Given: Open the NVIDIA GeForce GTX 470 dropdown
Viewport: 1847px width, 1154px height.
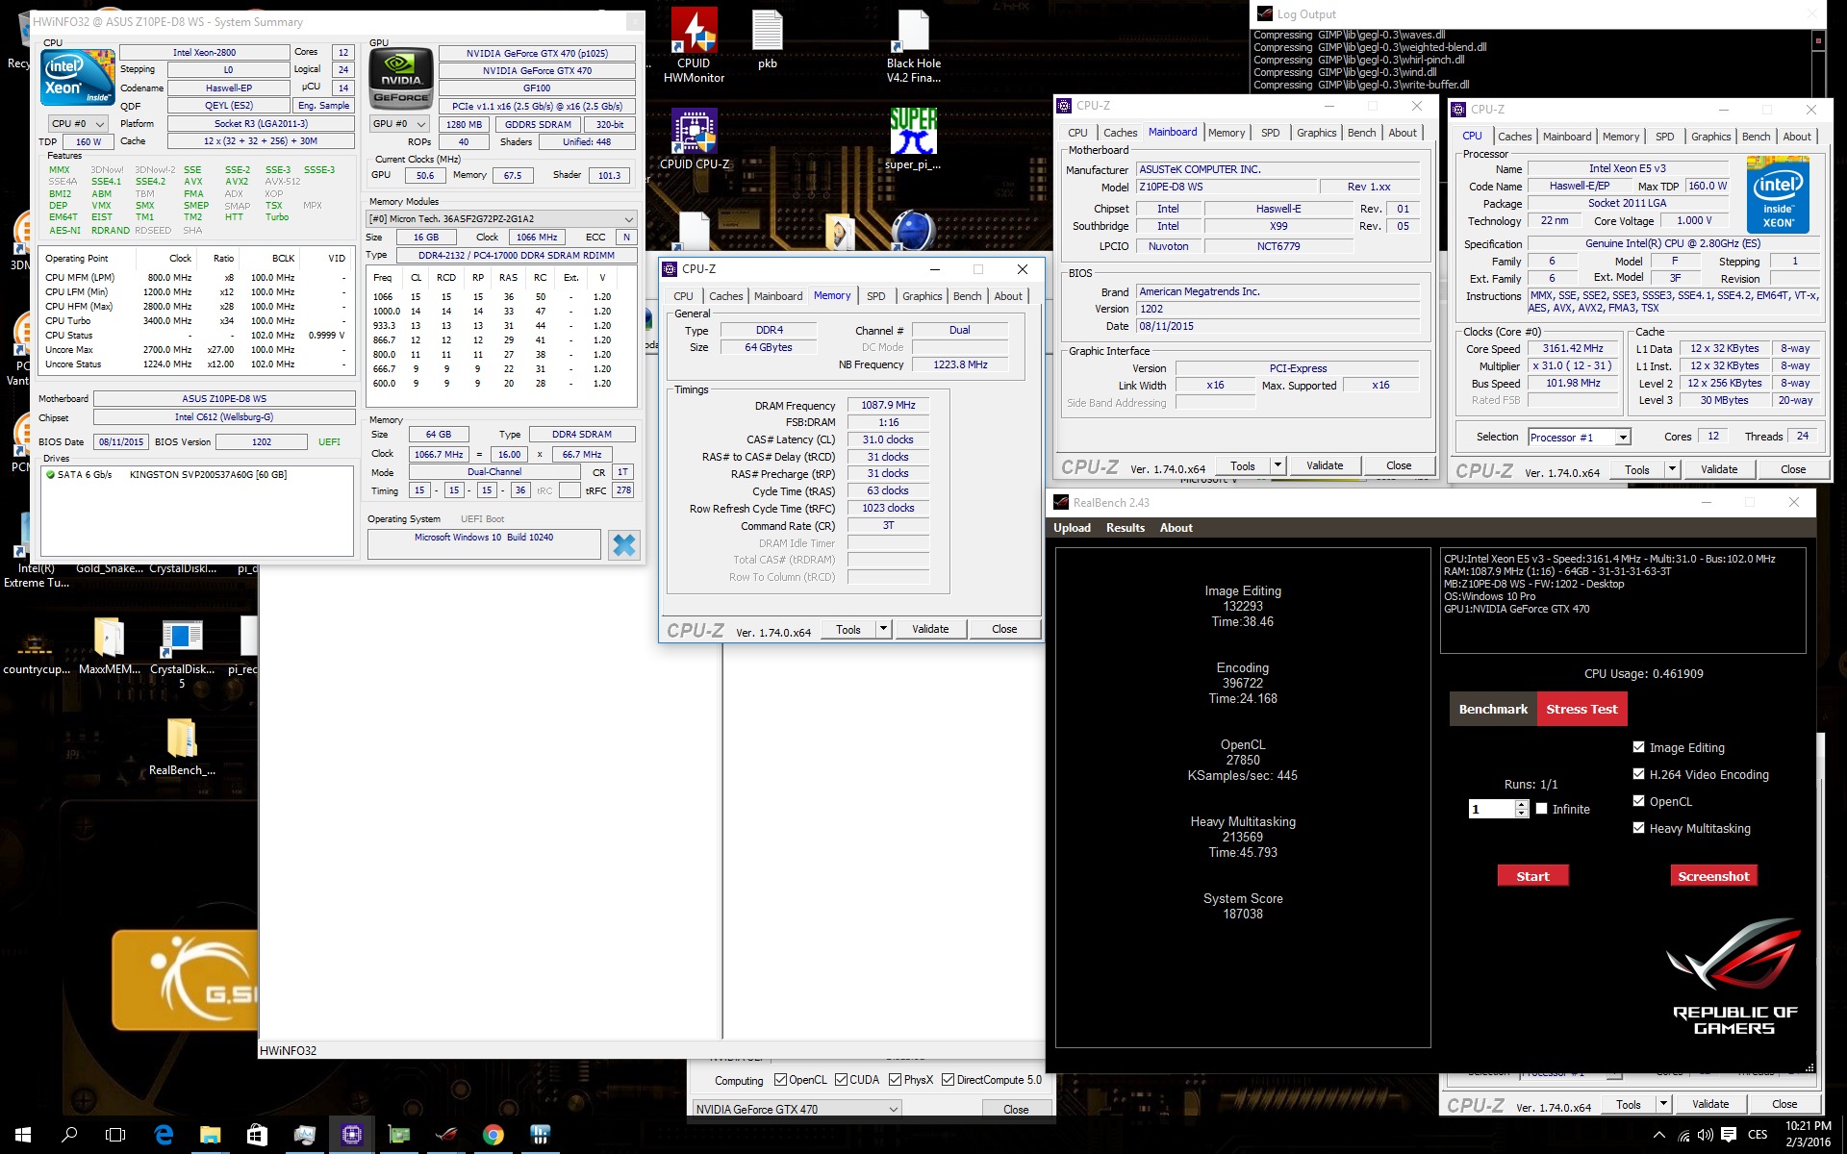Looking at the screenshot, I should point(797,1109).
